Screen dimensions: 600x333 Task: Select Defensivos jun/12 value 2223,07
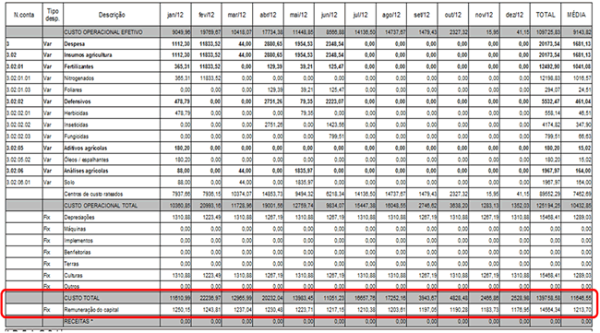pyautogui.click(x=335, y=101)
